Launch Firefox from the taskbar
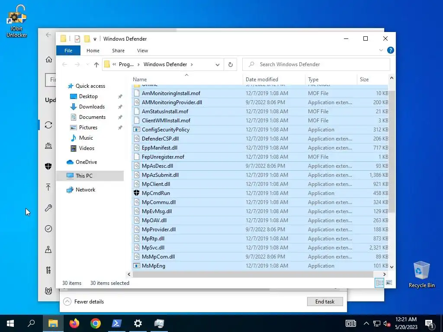This screenshot has height=332, width=443. 74,323
